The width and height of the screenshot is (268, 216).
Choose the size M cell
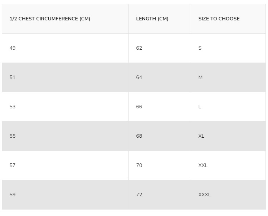pyautogui.click(x=228, y=77)
